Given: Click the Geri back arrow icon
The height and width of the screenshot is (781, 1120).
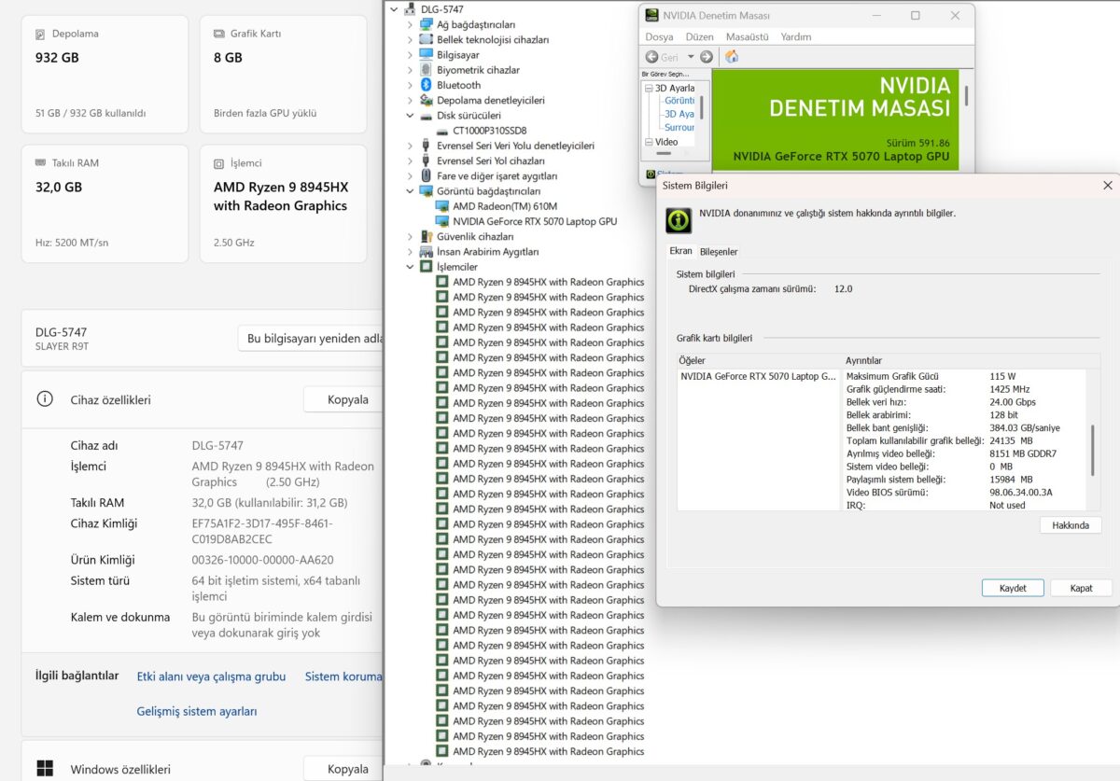Looking at the screenshot, I should pos(651,57).
